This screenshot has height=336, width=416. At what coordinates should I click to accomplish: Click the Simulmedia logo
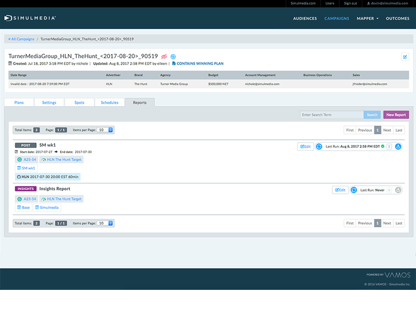(x=30, y=18)
